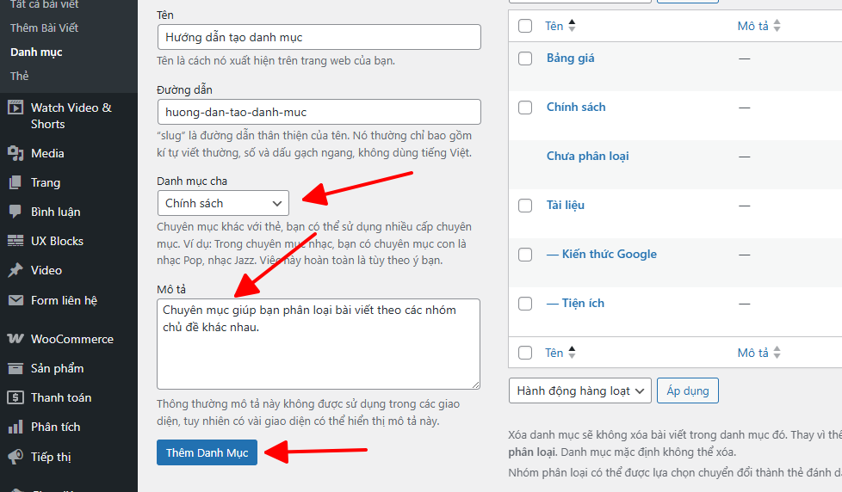Open Thêm Bài Viết submenu item
The width and height of the screenshot is (842, 492).
[44, 28]
